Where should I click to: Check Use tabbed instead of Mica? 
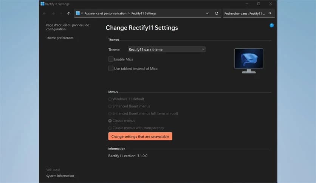click(x=111, y=68)
